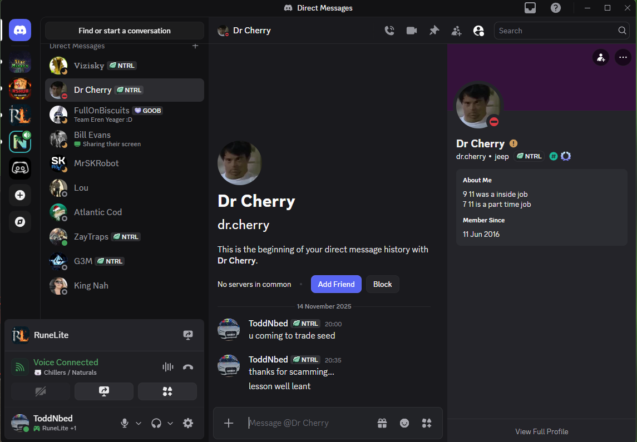
Task: Open the Discover page from the server sidebar
Action: (x=20, y=222)
